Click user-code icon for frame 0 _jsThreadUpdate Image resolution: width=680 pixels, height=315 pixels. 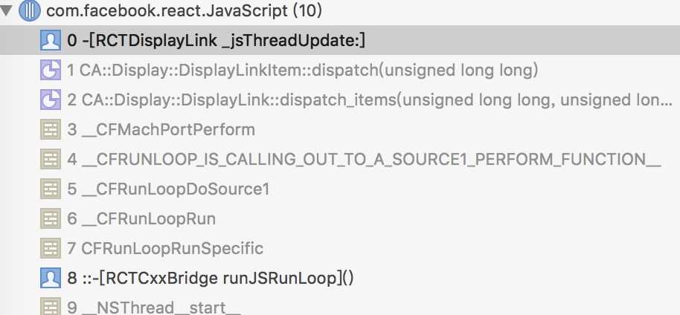(x=50, y=41)
